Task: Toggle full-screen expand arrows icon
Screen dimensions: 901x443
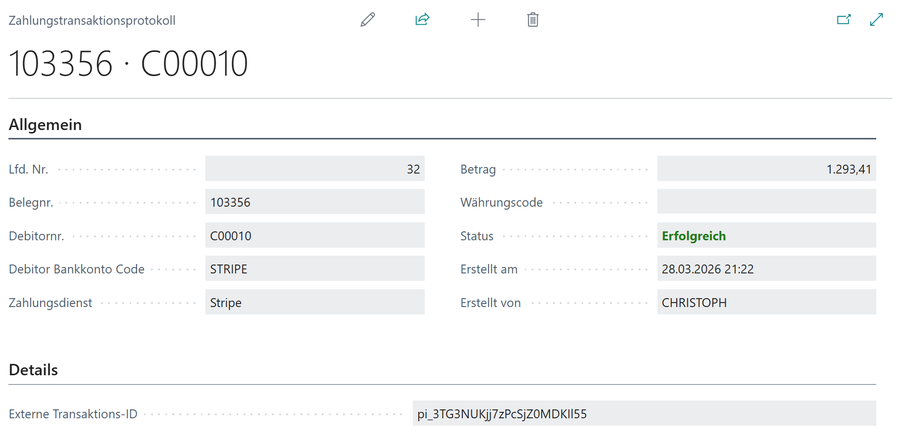Action: 876,20
